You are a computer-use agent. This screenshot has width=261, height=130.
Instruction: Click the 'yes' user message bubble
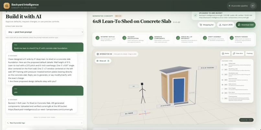coord(48,91)
